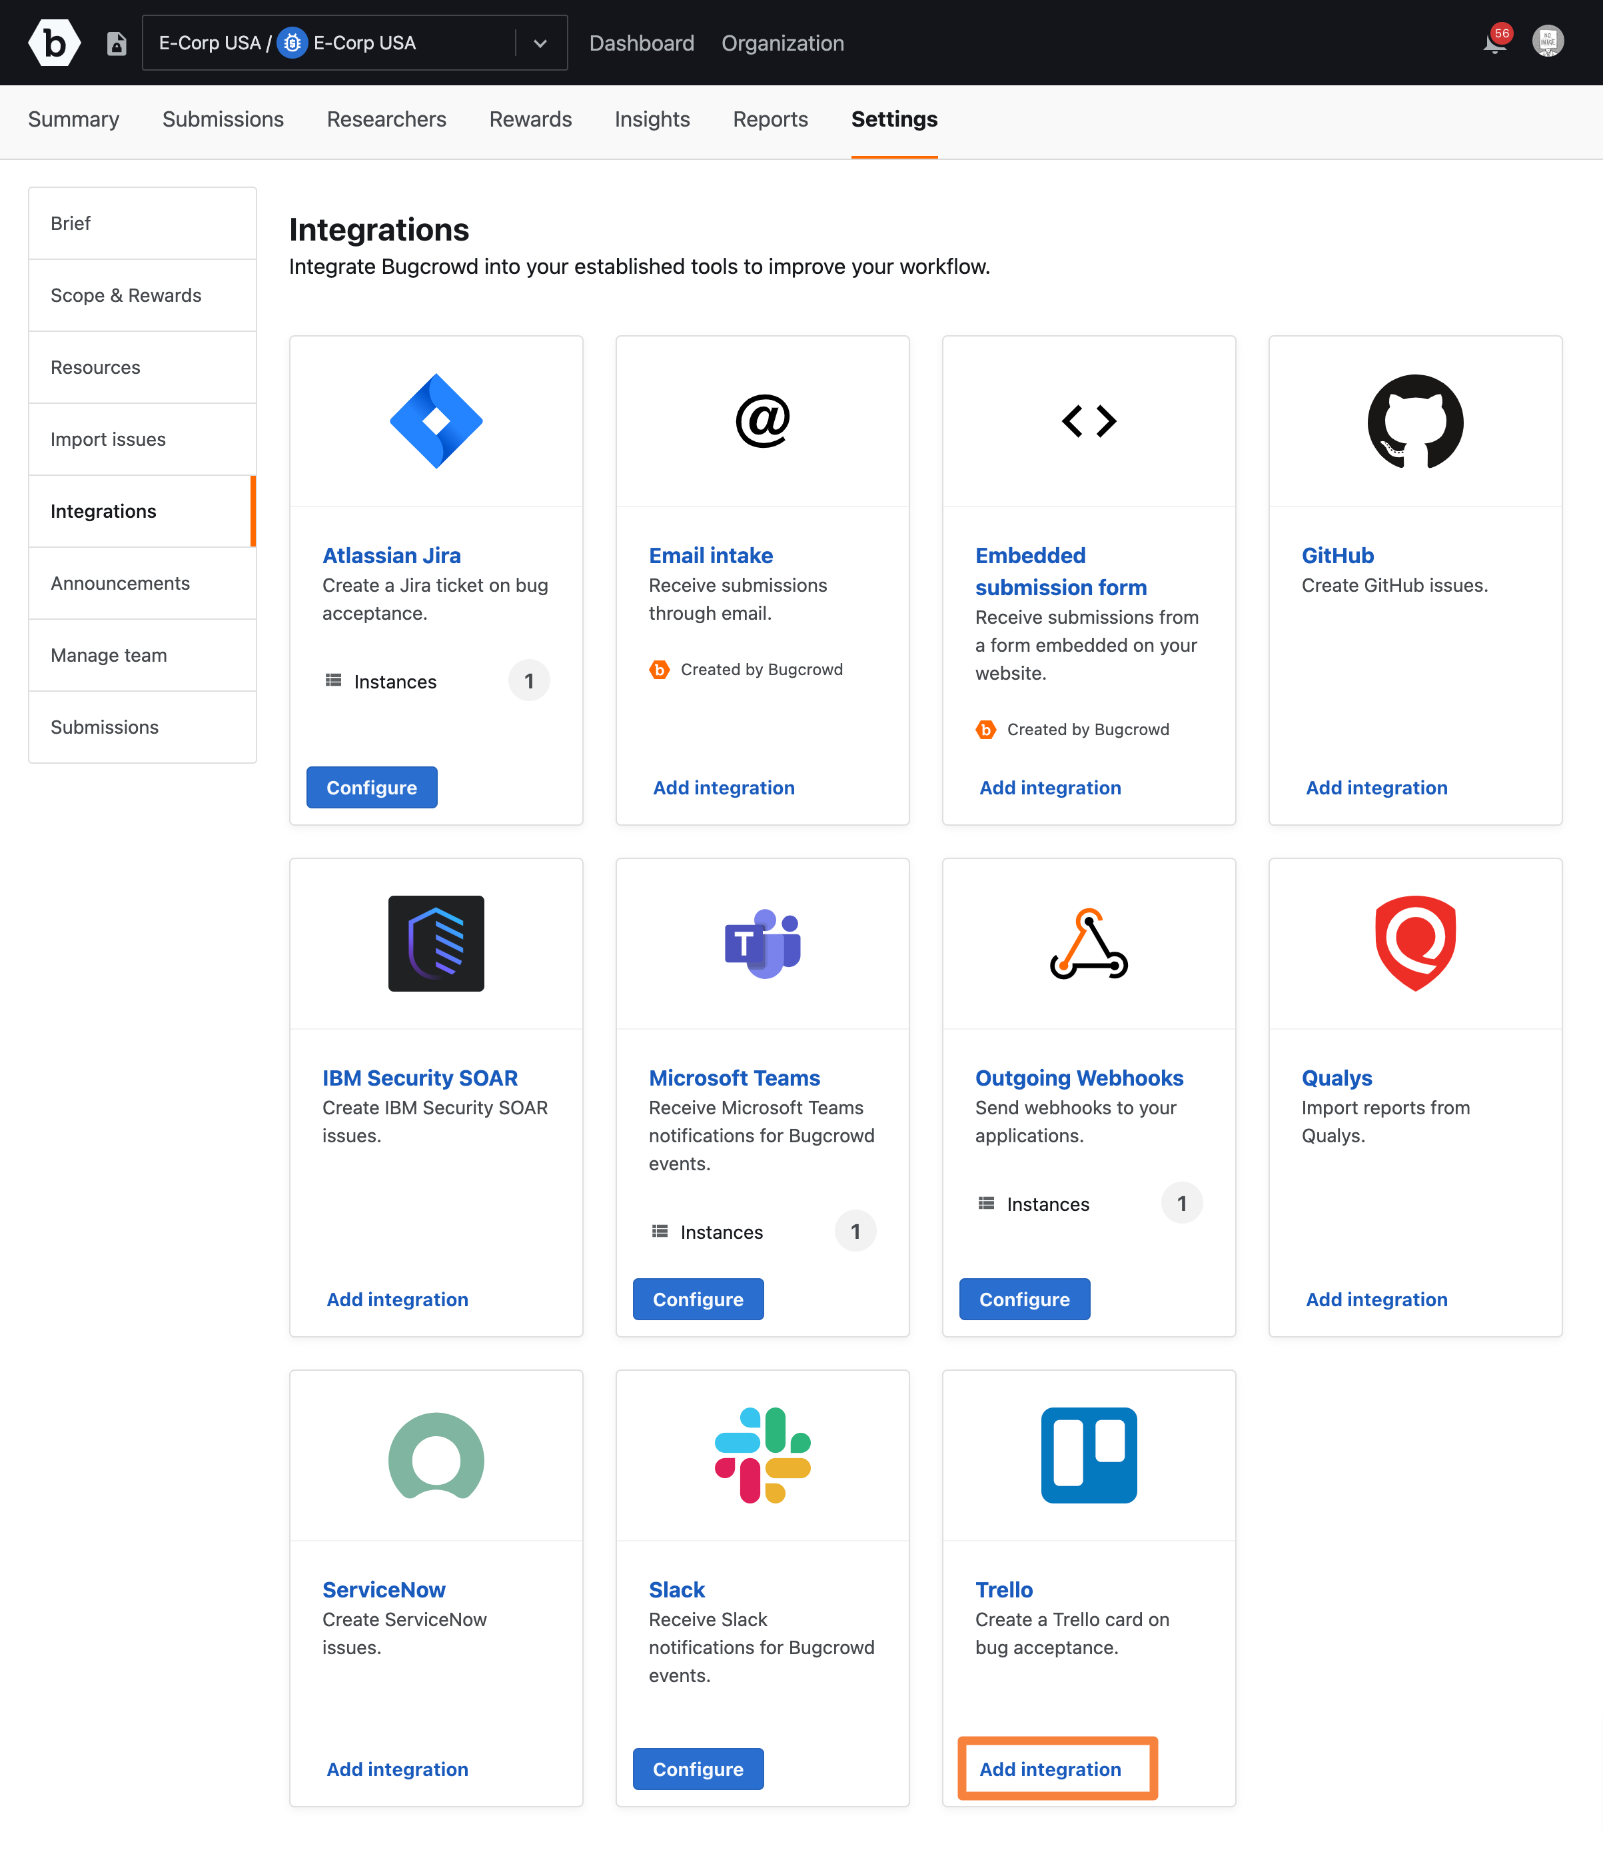Screen dimensions: 1603x1858
Task: Click the ServiceNow logo
Action: [436, 1454]
